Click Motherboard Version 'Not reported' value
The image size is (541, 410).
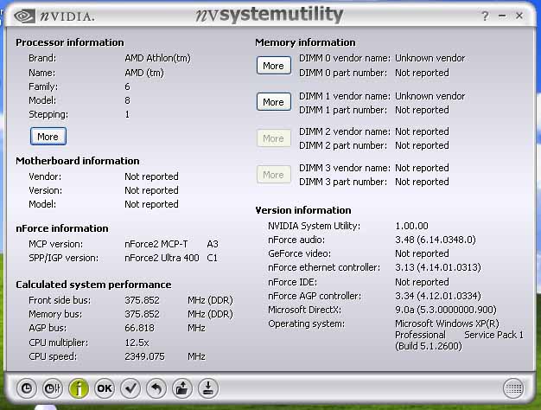pos(151,190)
